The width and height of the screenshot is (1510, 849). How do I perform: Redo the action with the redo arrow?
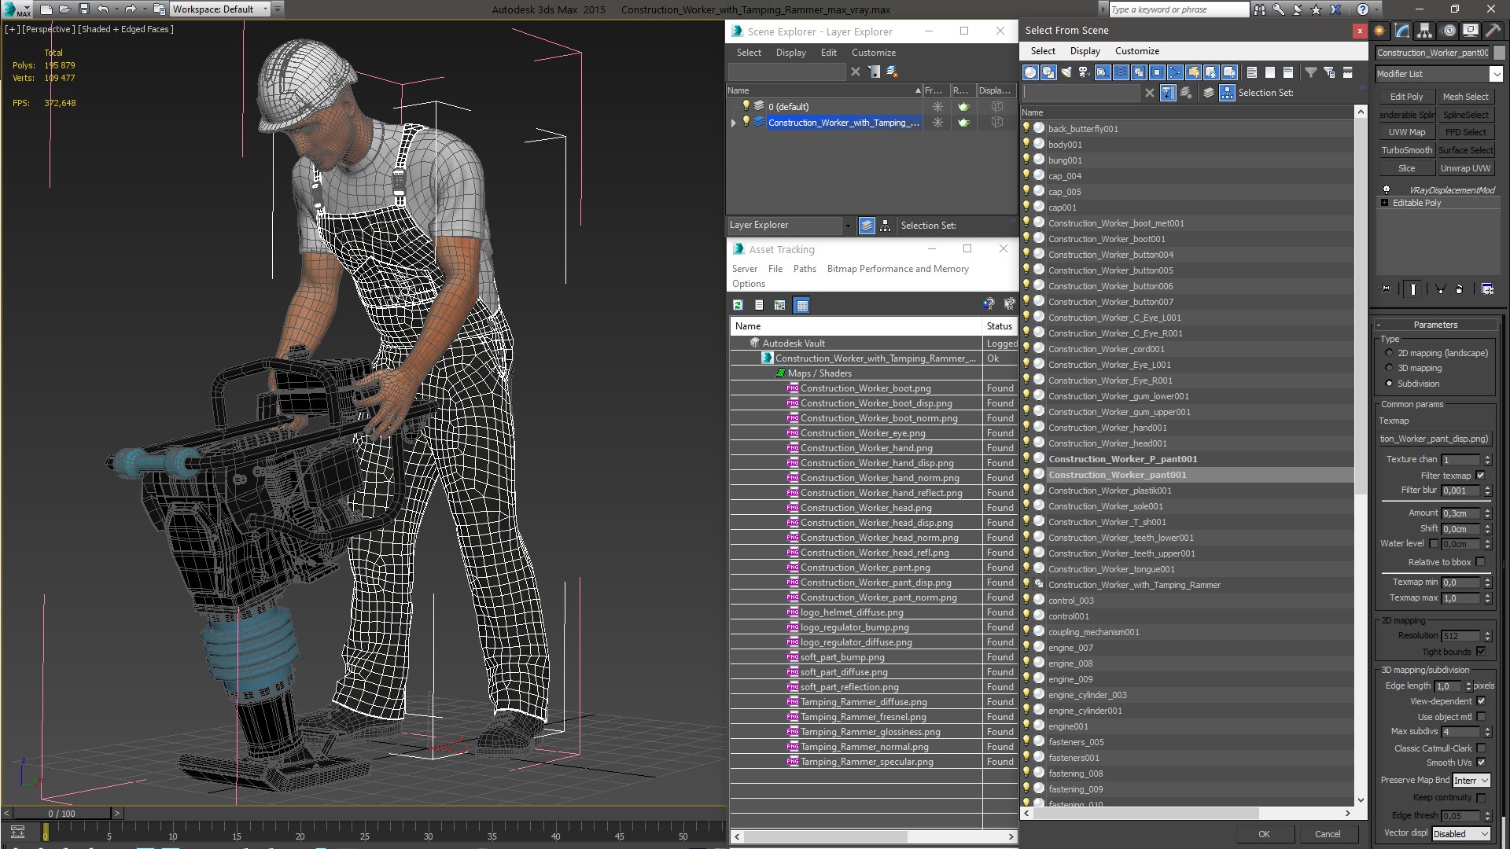131,9
